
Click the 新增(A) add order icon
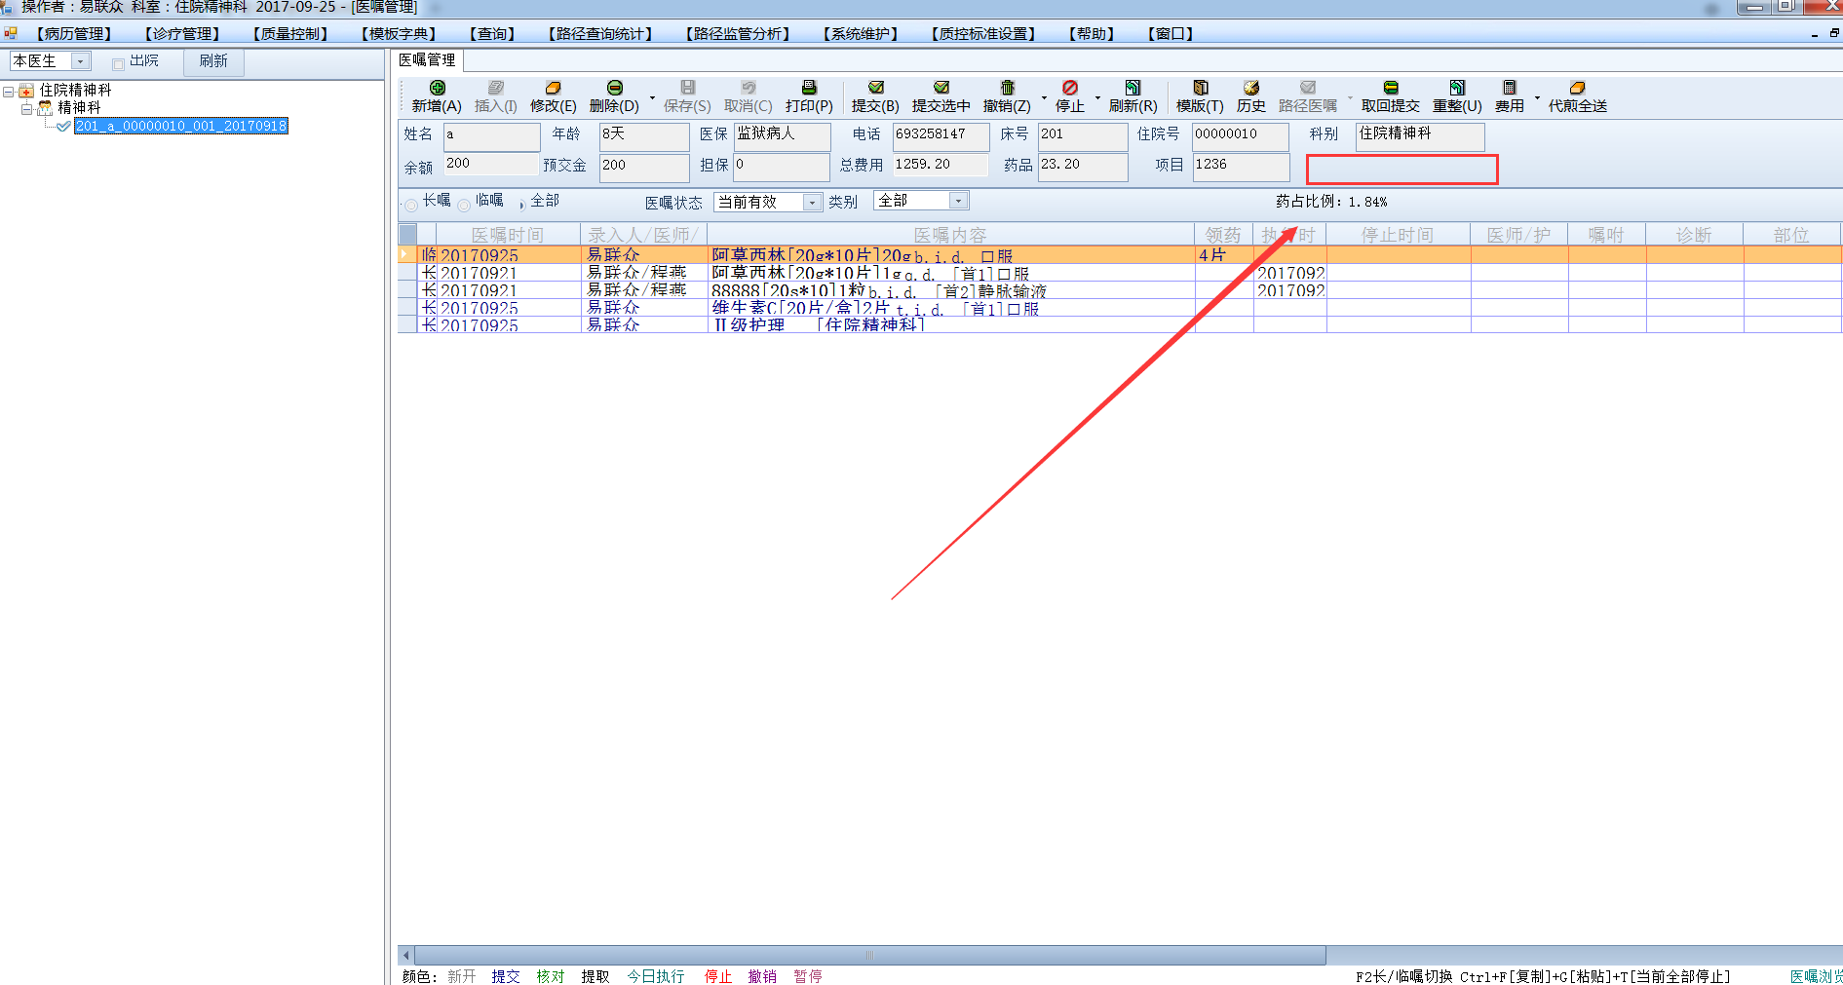point(438,88)
